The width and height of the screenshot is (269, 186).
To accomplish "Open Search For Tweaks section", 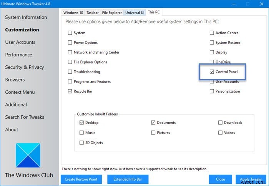I will point(25,117).
